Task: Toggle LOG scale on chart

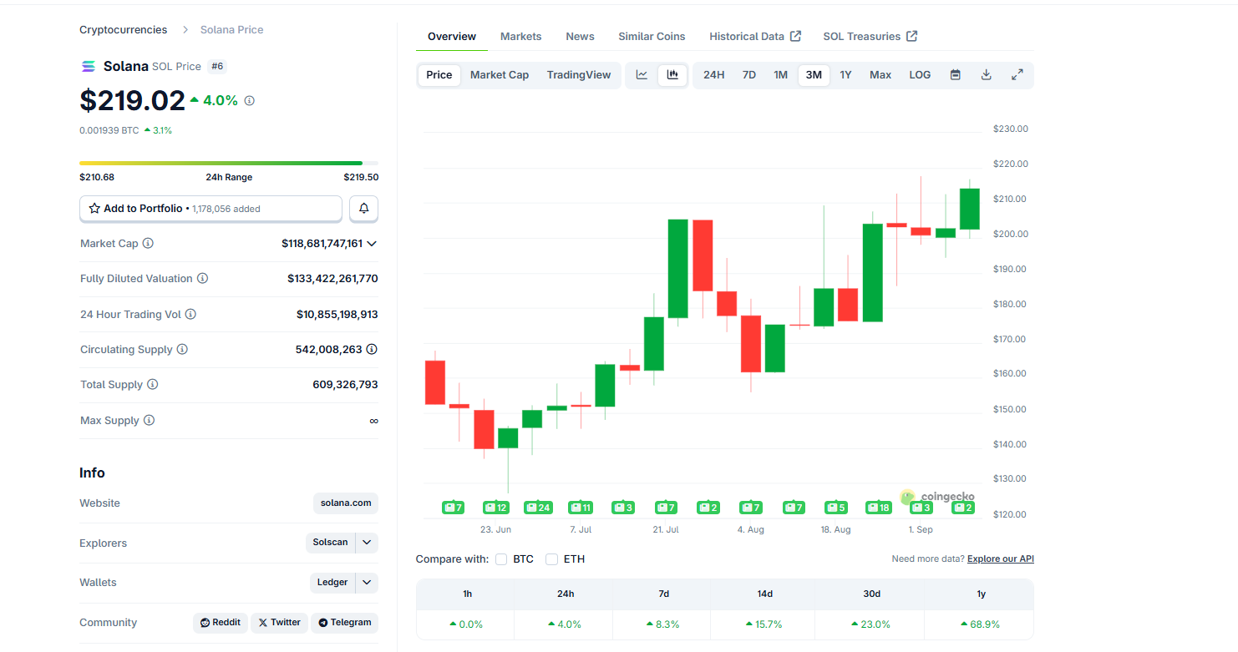Action: click(x=920, y=75)
